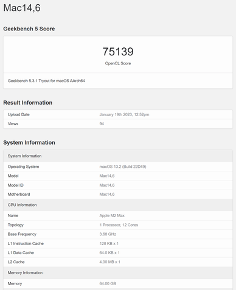The width and height of the screenshot is (236, 290).
Task: Click the System Information section heading
Action: tap(29, 143)
